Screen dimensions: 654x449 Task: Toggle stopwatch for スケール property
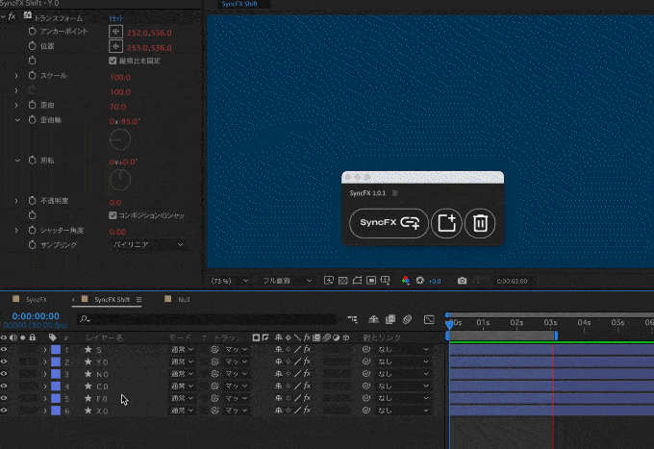pos(32,75)
